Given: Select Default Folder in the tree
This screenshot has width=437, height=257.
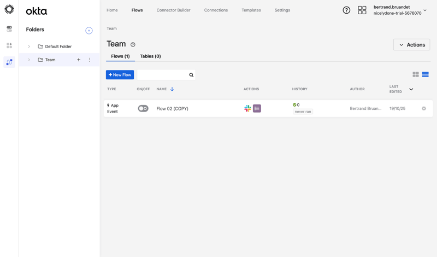Looking at the screenshot, I should (58, 46).
